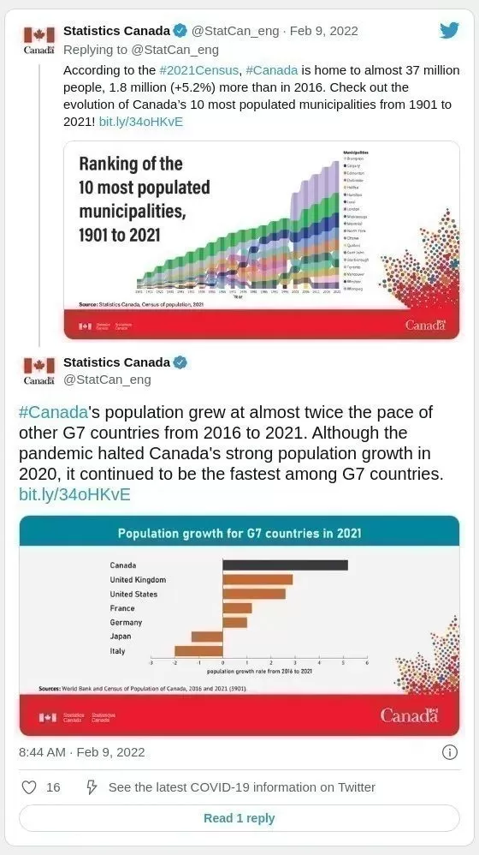
Task: Click verified badge on the main tweet author
Action: pos(180,362)
